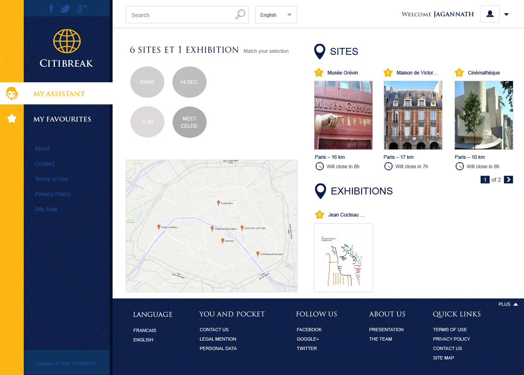Click the Maison de Victor Hugo map marker

(x=242, y=228)
